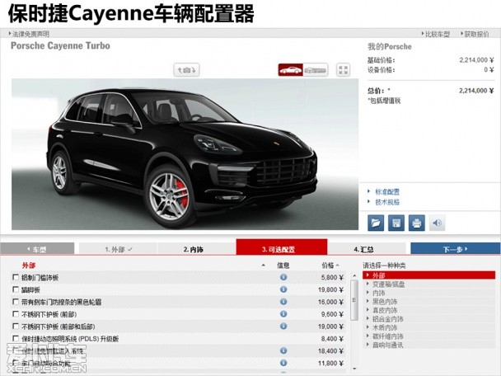Go back to 车型 tab
The height and width of the screenshot is (376, 501).
point(37,249)
